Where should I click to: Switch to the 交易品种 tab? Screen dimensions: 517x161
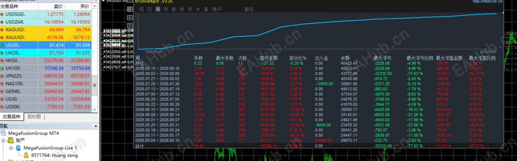click(x=11, y=117)
